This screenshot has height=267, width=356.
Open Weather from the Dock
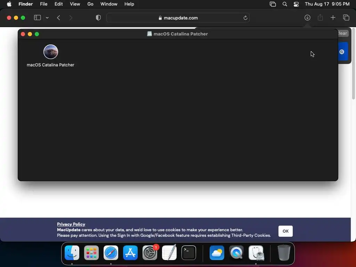[x=217, y=253]
